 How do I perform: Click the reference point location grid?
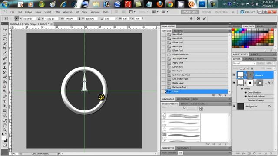point(17,18)
